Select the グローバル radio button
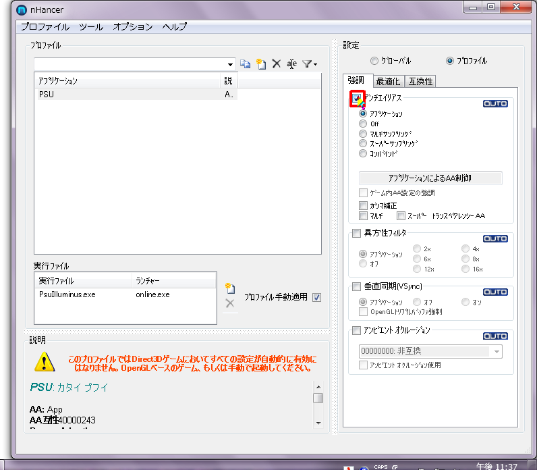 (x=374, y=61)
